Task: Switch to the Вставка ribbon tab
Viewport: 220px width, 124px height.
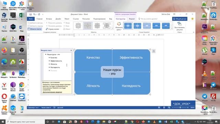Action: 49,19
